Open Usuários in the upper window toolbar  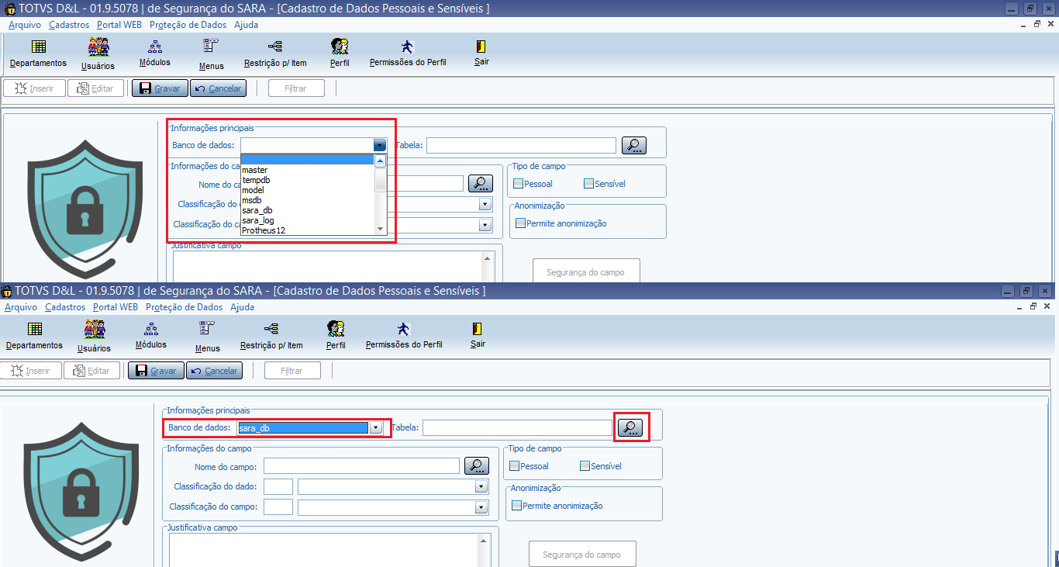click(98, 54)
